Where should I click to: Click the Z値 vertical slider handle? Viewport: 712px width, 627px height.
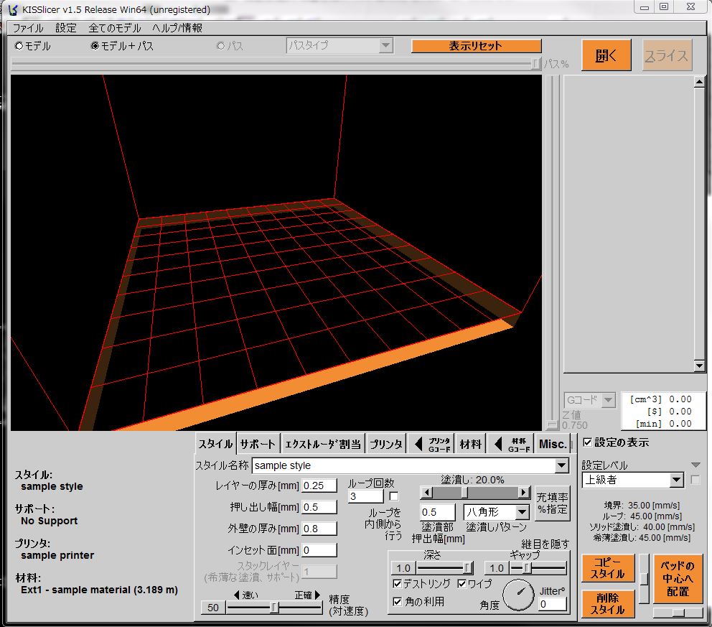pos(552,425)
